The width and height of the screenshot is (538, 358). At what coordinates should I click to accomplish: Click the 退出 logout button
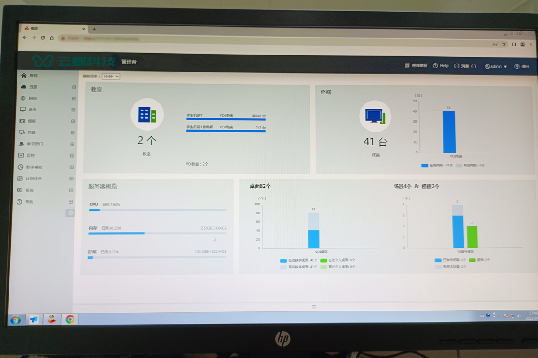point(521,67)
